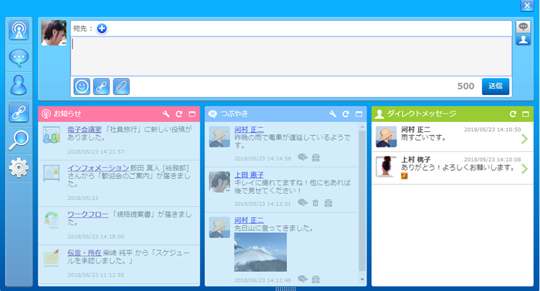Click the つぶやき panel vertical scrollbar
The width and height of the screenshot is (540, 291).
tap(362, 201)
